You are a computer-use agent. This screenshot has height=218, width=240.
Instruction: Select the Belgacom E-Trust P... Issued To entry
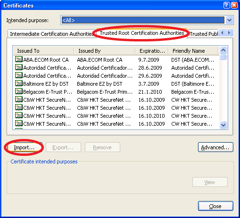tap(48, 92)
